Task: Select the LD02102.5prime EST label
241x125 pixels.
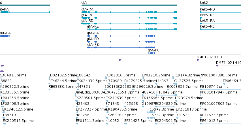Action: pyautogui.click(x=63, y=75)
